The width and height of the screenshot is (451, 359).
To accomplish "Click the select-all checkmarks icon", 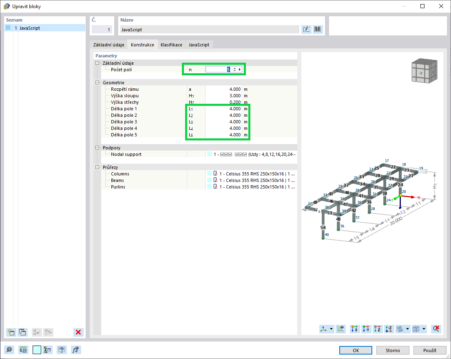I will pos(37,332).
